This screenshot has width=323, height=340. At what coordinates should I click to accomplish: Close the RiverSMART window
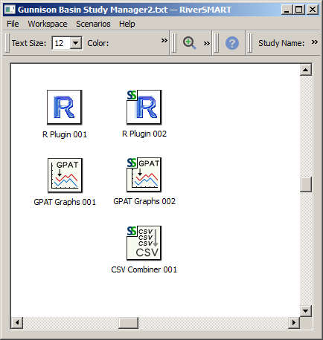pos(313,10)
